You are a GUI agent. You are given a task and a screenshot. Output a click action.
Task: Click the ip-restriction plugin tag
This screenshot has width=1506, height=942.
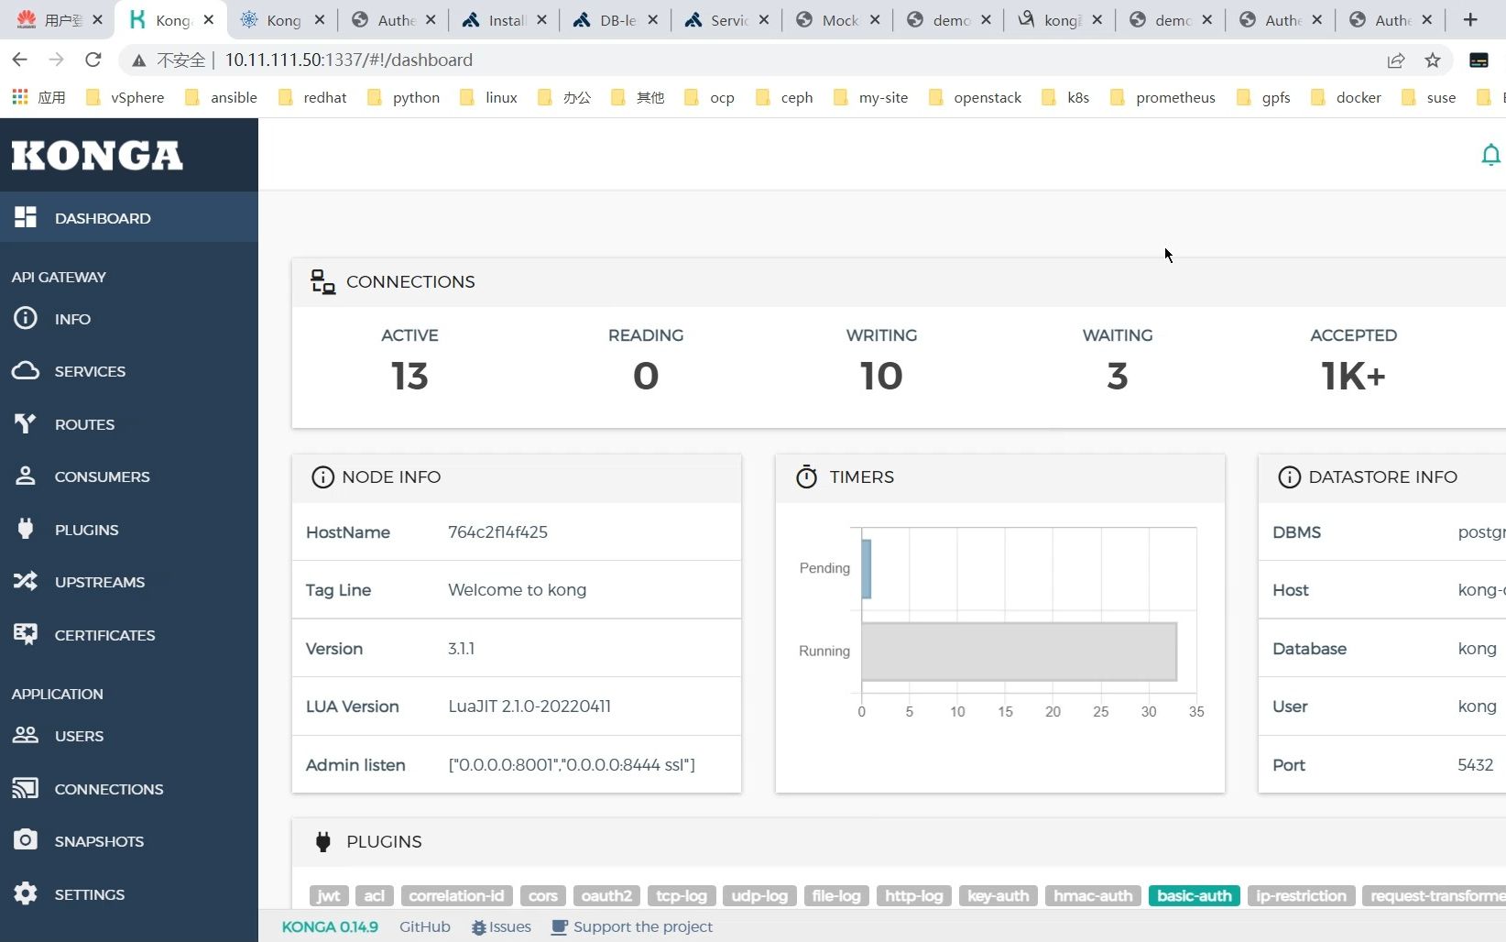[x=1301, y=895]
